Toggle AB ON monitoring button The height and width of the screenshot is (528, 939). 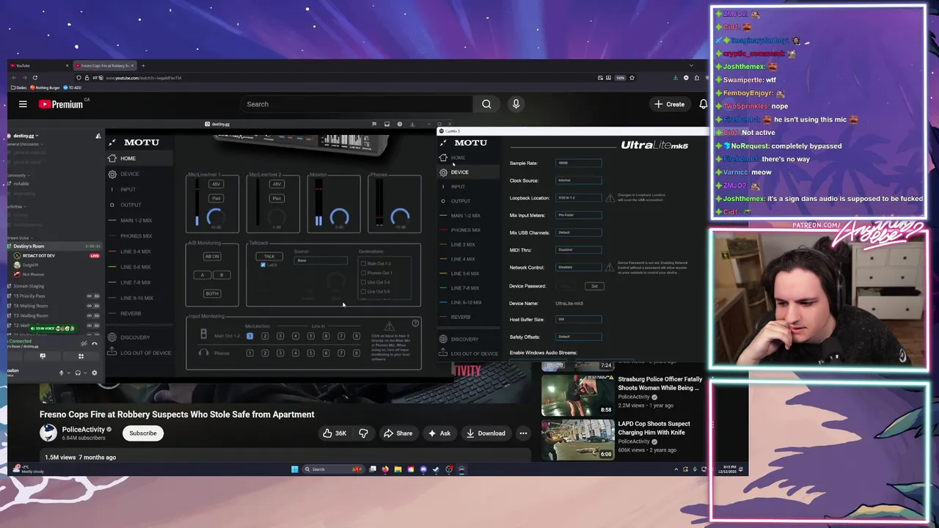pyautogui.click(x=212, y=257)
